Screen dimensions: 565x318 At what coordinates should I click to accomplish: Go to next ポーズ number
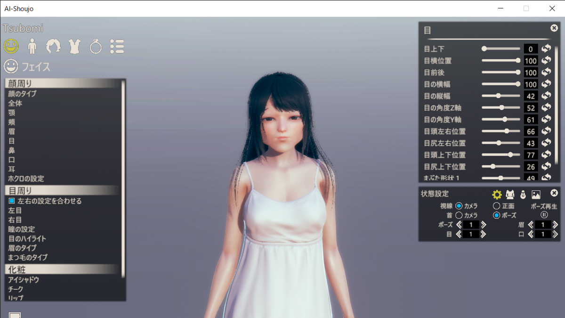[484, 225]
